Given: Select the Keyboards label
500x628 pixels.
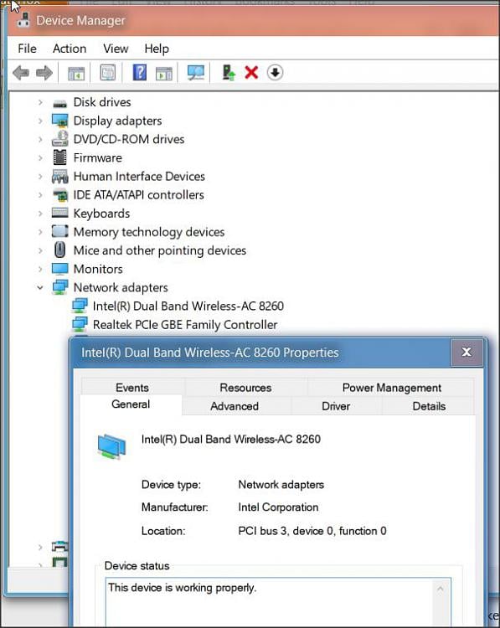Looking at the screenshot, I should pos(101,213).
